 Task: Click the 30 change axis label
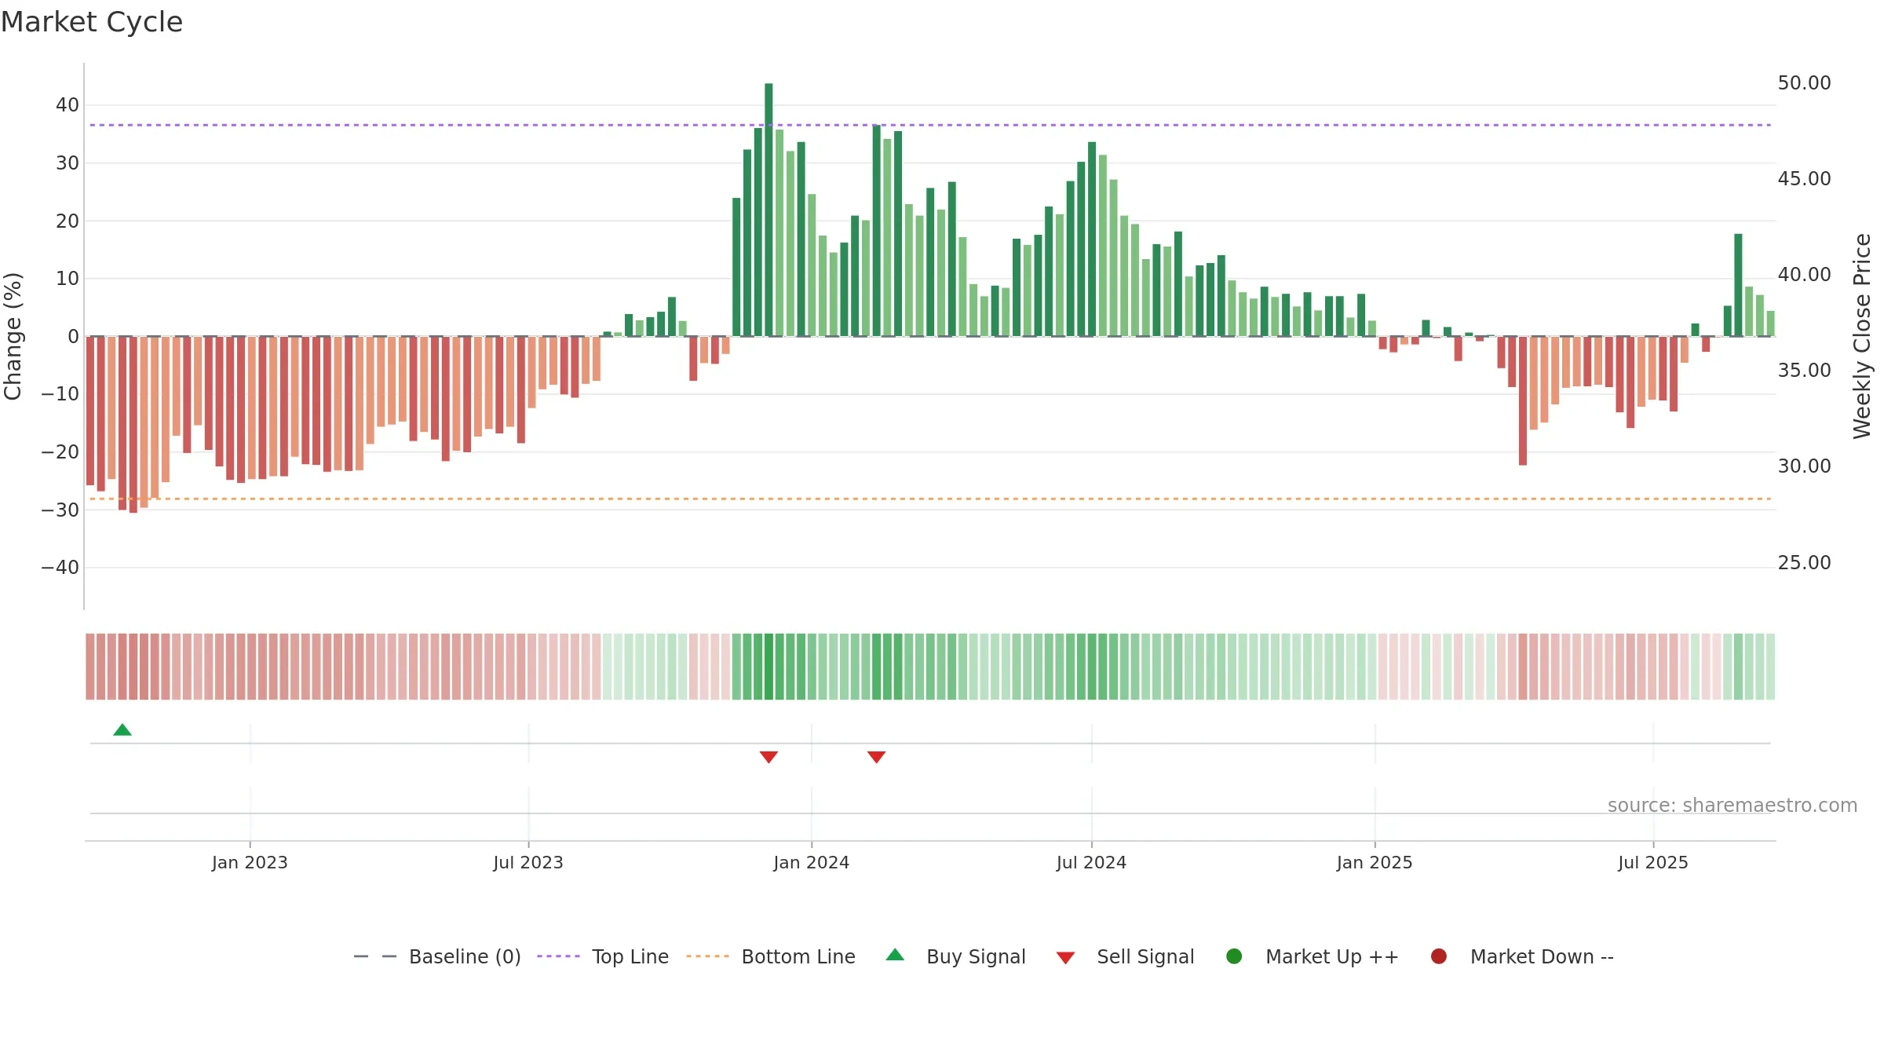coord(68,163)
